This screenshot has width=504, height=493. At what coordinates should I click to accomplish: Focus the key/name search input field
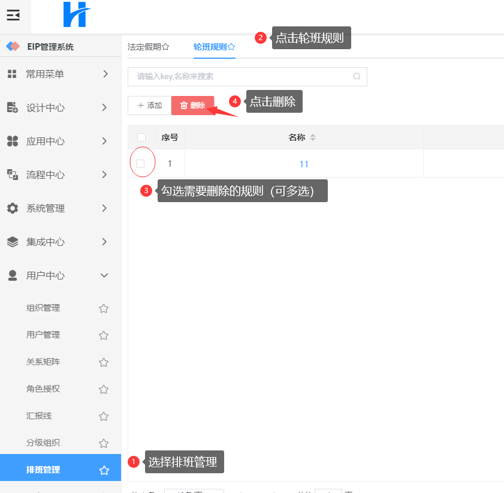point(240,77)
